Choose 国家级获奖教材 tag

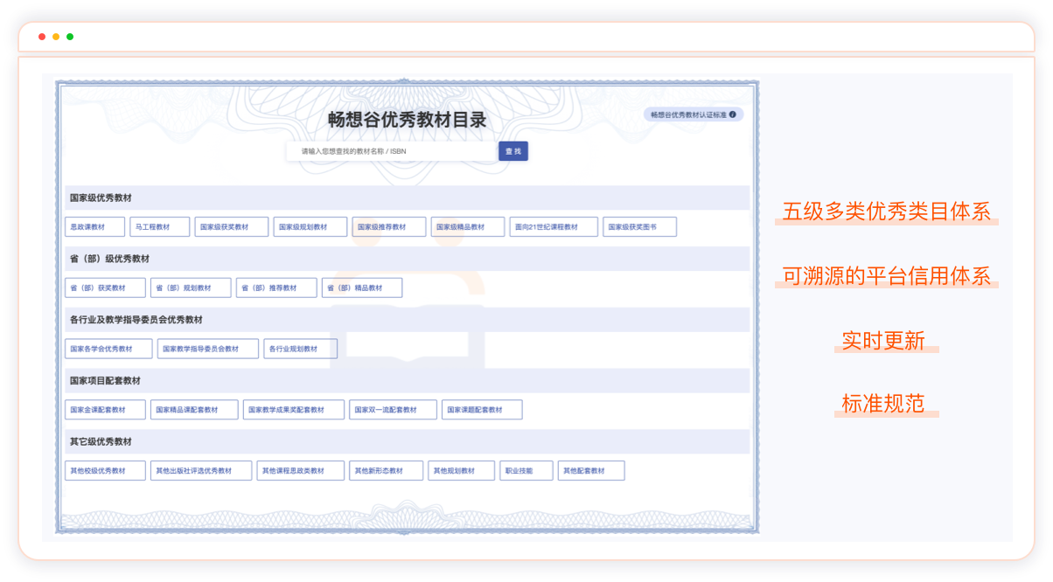(231, 227)
